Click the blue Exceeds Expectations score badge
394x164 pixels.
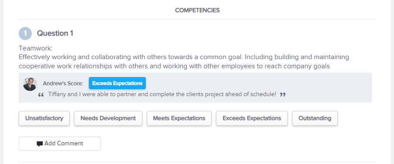point(118,83)
